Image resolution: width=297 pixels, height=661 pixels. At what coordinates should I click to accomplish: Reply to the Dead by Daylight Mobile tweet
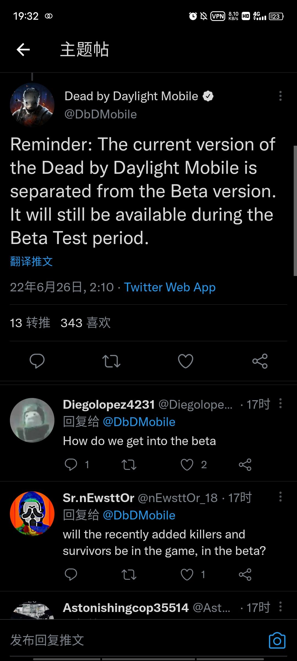pos(37,362)
